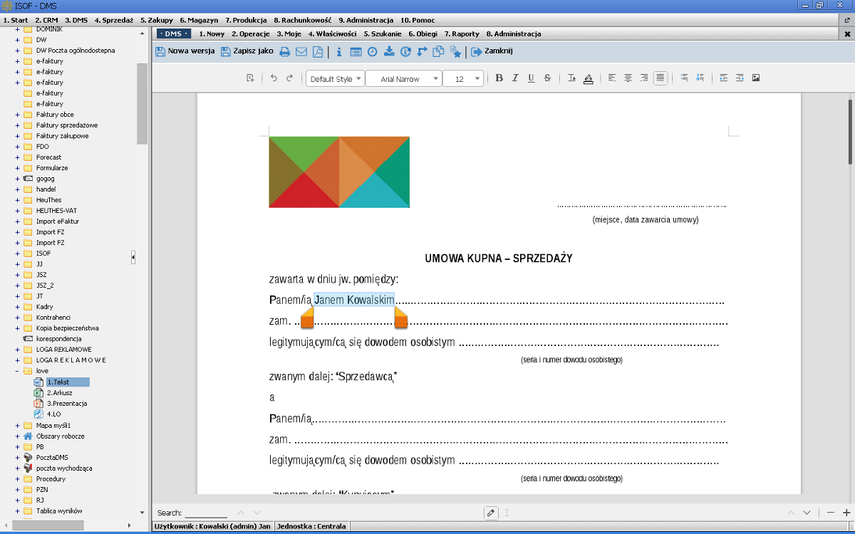Toggle underline formatting
The width and height of the screenshot is (855, 534).
point(531,78)
